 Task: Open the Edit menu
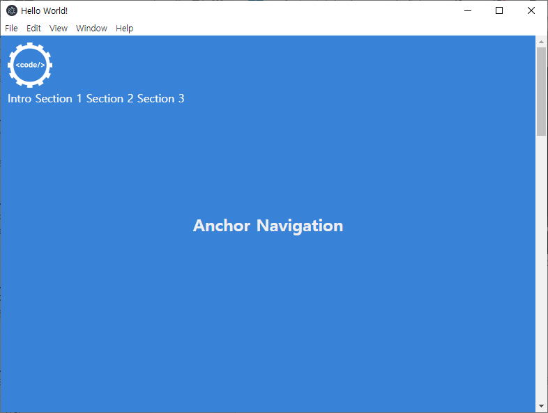point(33,29)
